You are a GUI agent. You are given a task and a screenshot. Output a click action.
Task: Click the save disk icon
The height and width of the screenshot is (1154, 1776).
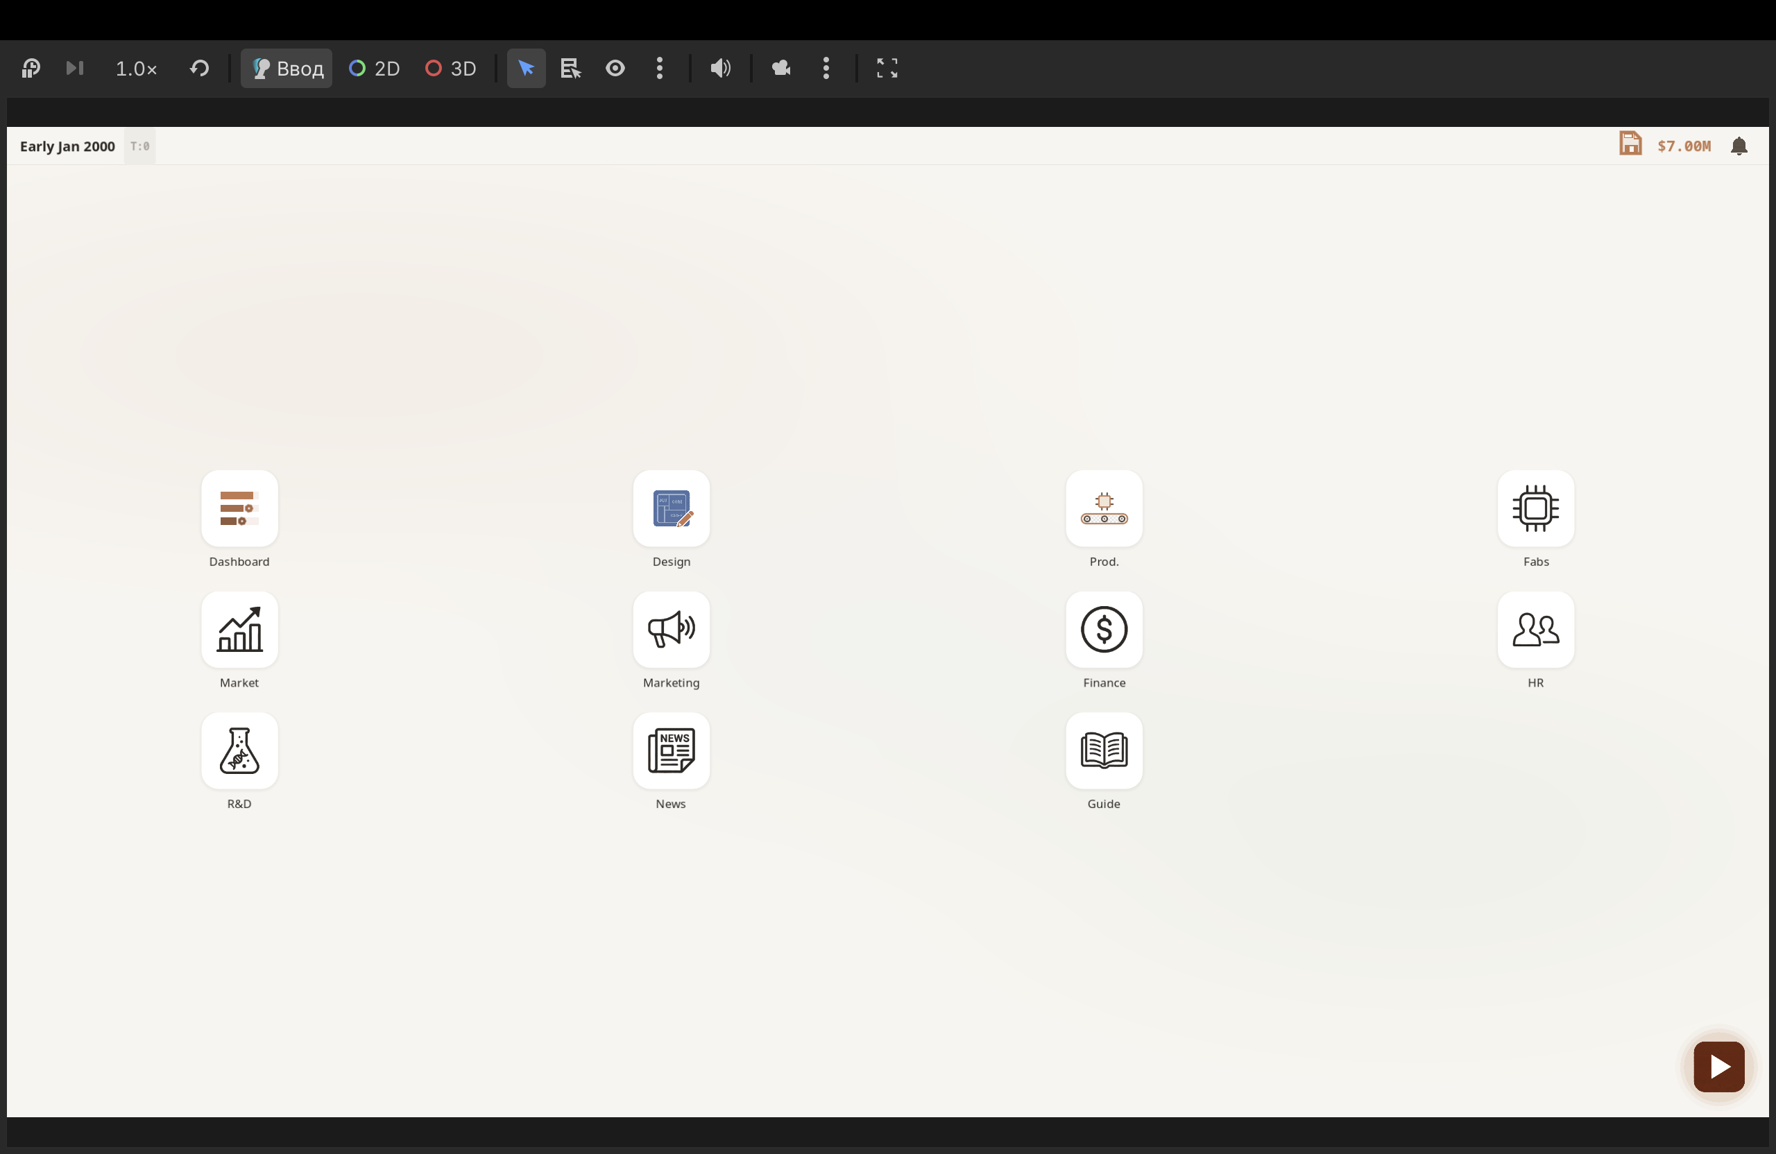[x=1630, y=144]
